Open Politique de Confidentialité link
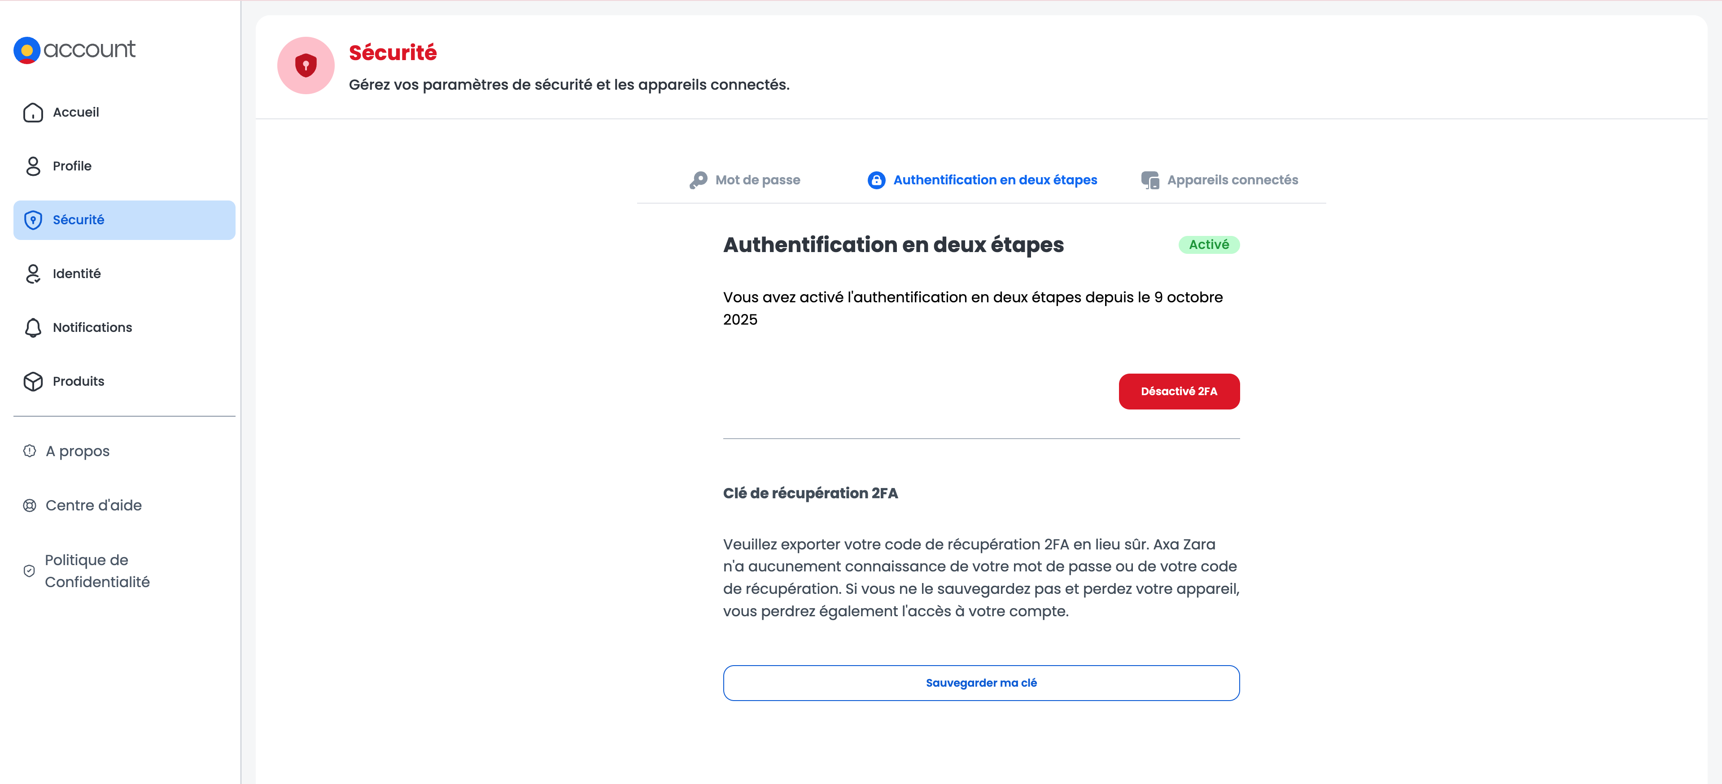The height and width of the screenshot is (784, 1722). click(97, 571)
